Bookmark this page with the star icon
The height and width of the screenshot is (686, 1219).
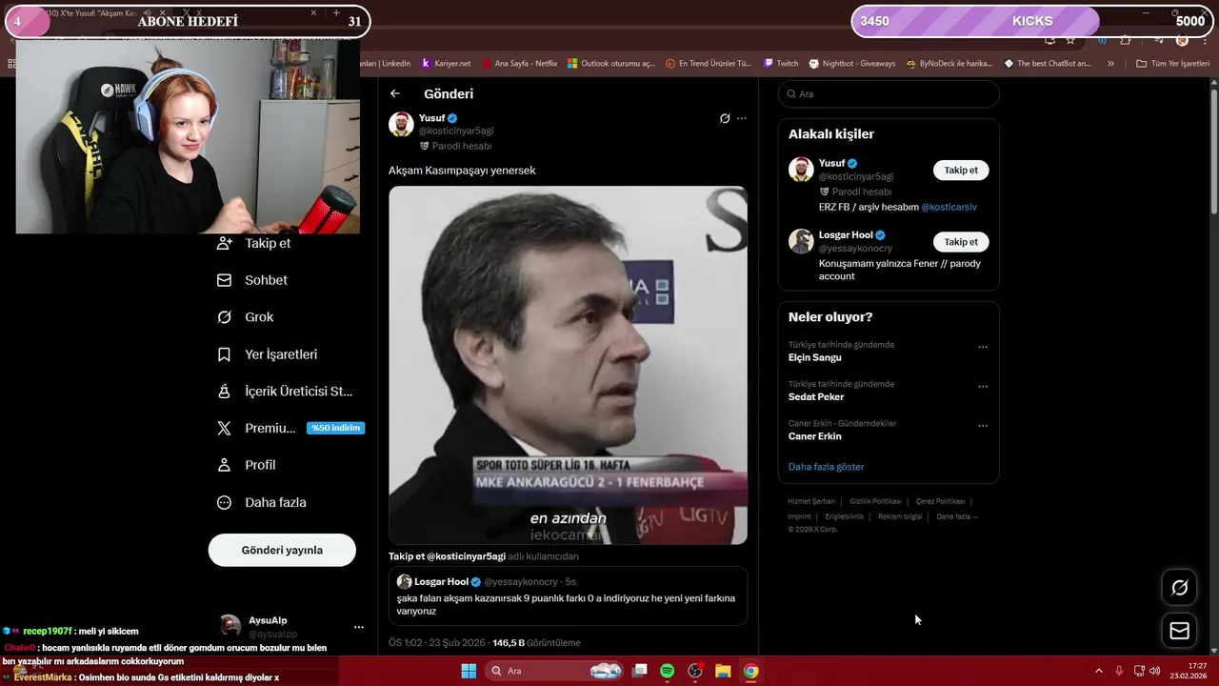[x=1070, y=40]
